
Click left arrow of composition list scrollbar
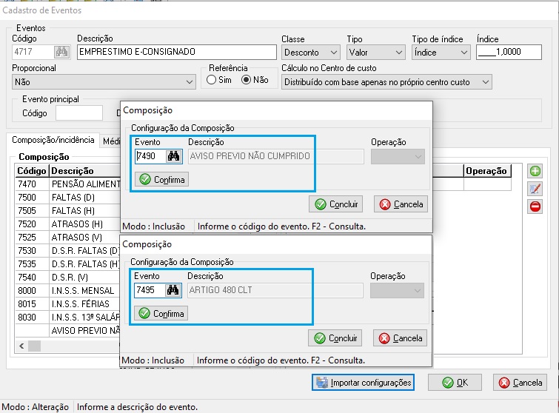pyautogui.click(x=21, y=346)
